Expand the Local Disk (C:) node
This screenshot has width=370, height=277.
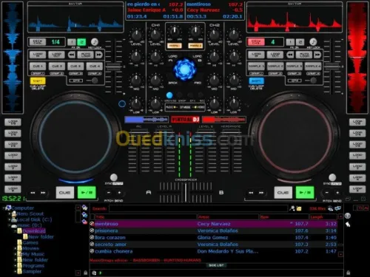pyautogui.click(x=10, y=219)
